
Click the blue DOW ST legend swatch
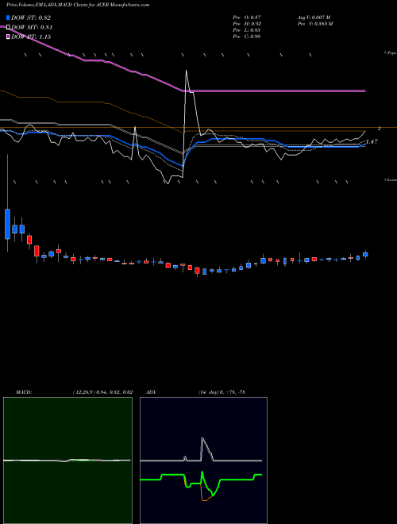[8, 17]
